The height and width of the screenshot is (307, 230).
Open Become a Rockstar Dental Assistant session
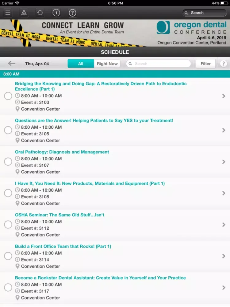[x=100, y=278]
